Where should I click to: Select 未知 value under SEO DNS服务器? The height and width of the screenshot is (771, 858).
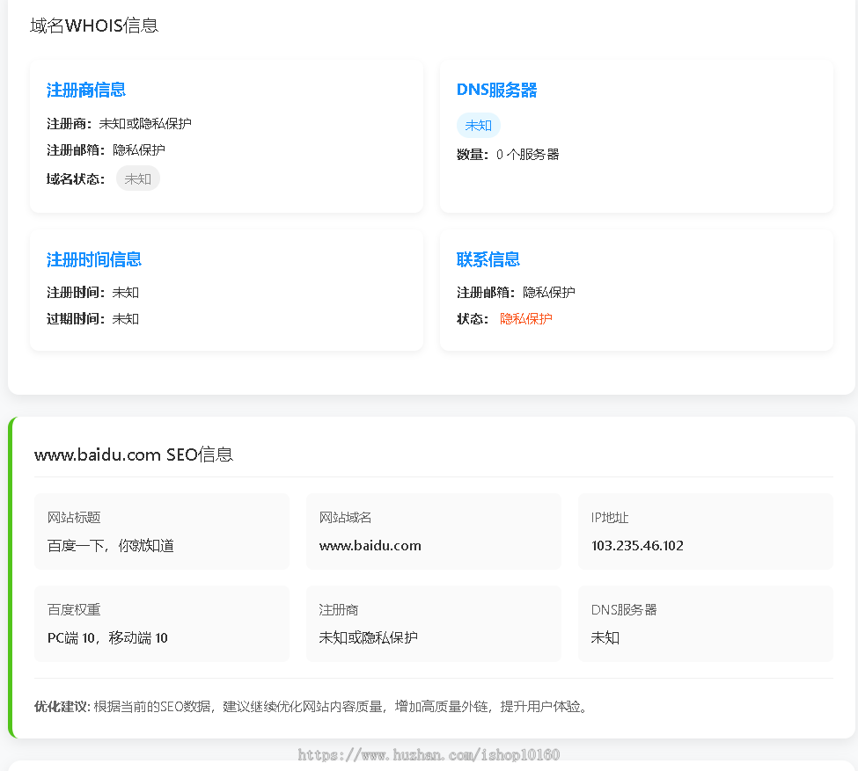pos(605,637)
